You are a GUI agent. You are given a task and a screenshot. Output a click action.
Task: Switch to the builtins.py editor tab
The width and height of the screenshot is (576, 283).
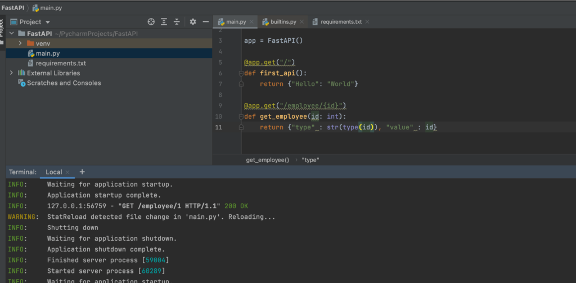click(x=282, y=22)
